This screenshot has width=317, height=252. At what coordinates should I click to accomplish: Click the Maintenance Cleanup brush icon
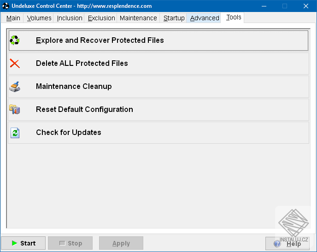point(15,87)
